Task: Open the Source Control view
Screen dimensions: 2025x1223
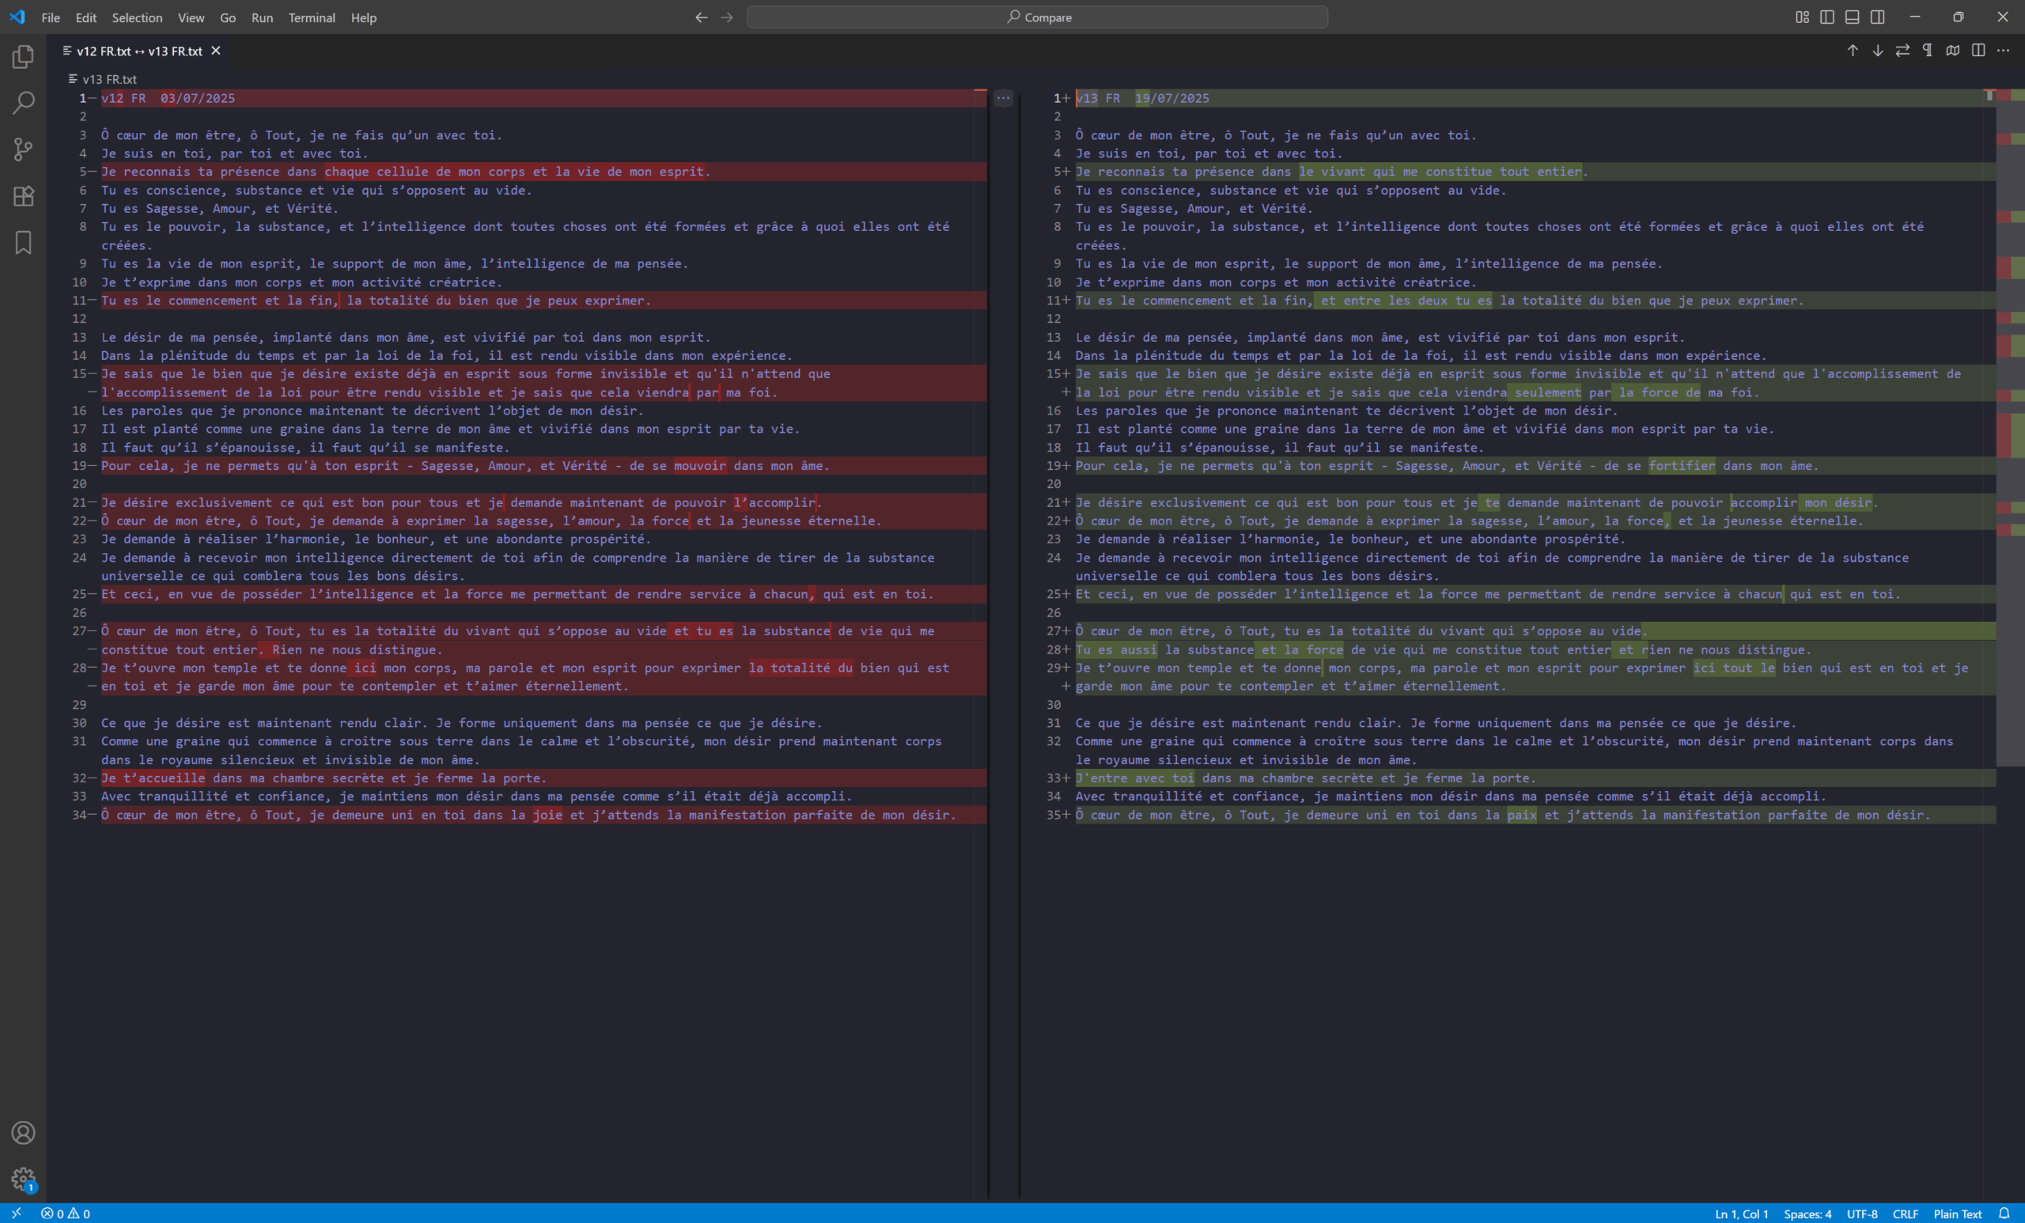Action: click(23, 149)
